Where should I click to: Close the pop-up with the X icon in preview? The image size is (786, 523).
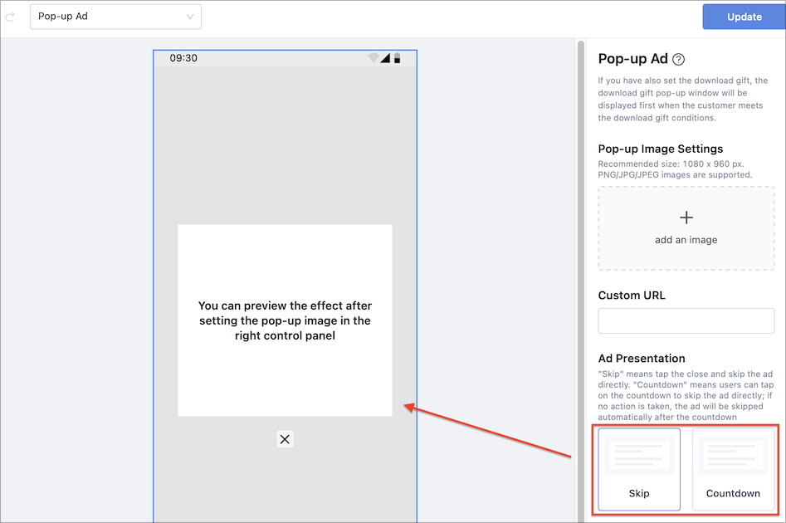[x=285, y=439]
